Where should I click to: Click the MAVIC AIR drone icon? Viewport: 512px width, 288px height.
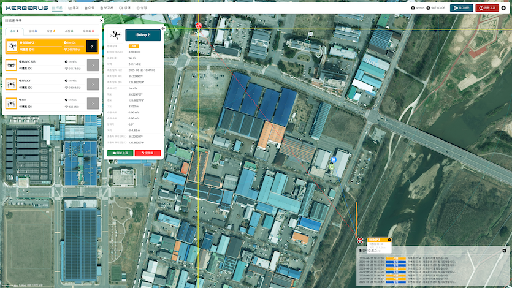click(12, 65)
